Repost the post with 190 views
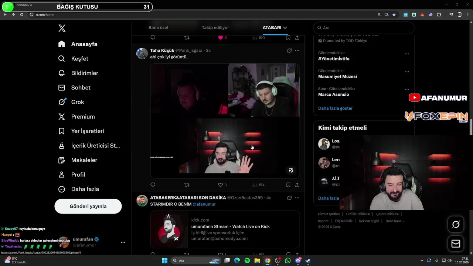This screenshot has height=266, width=473. click(x=187, y=38)
